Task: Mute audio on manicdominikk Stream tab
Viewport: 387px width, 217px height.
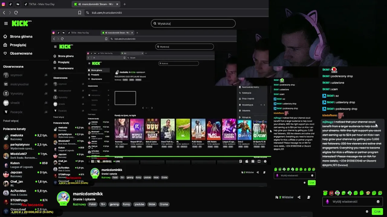Action: tap(80, 4)
